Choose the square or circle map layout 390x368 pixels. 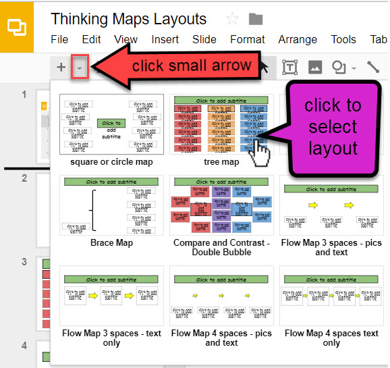[111, 124]
